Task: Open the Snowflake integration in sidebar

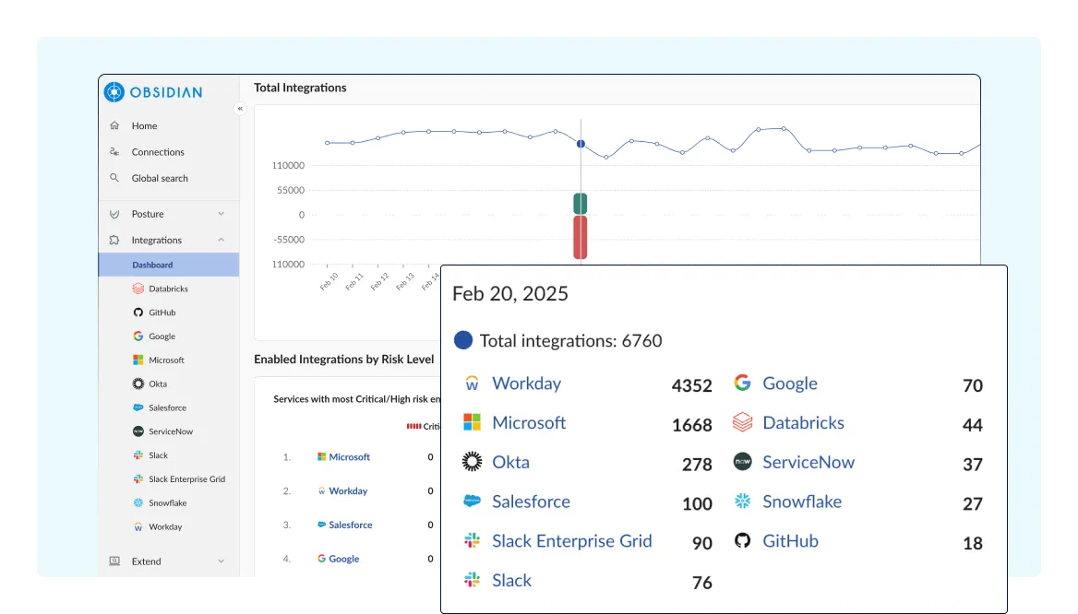Action: click(169, 502)
